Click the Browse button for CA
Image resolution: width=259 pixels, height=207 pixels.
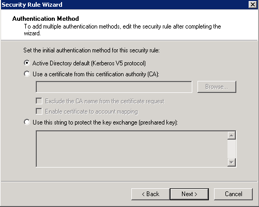[x=217, y=87]
